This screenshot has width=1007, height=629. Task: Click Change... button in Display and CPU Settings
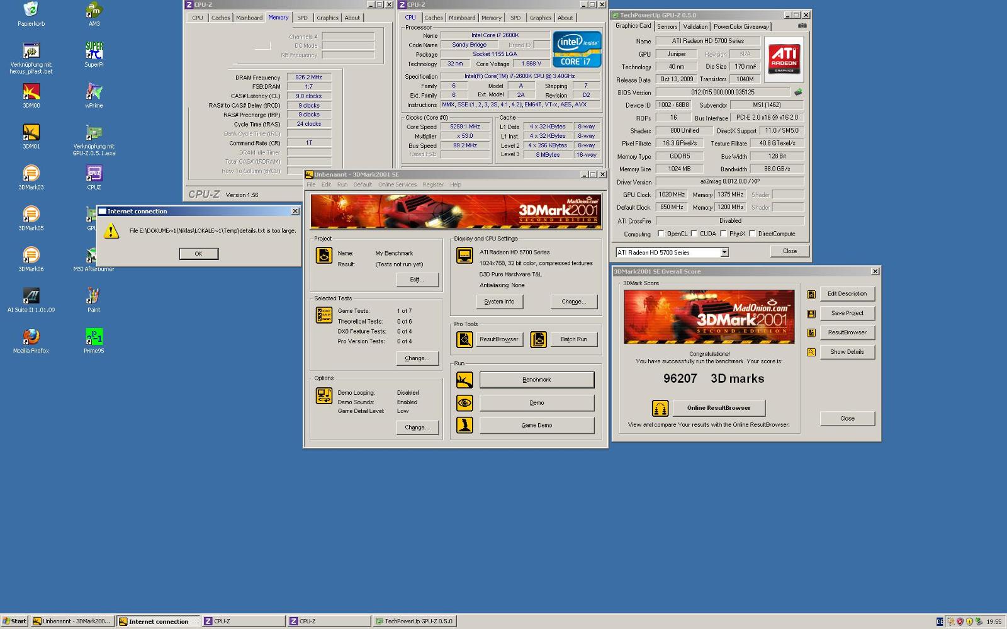tap(574, 302)
